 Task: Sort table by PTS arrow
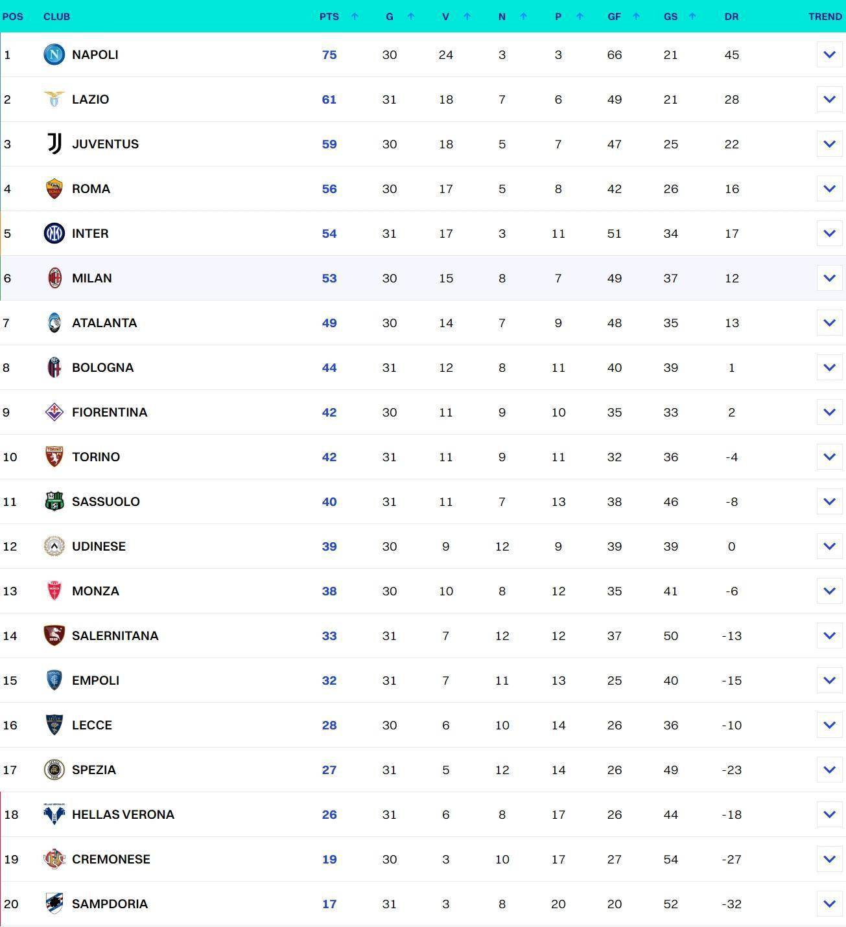point(355,16)
